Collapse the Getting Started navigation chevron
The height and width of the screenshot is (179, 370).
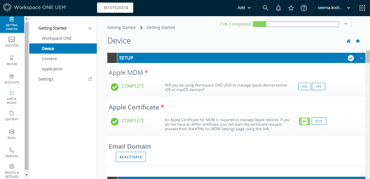(90, 28)
